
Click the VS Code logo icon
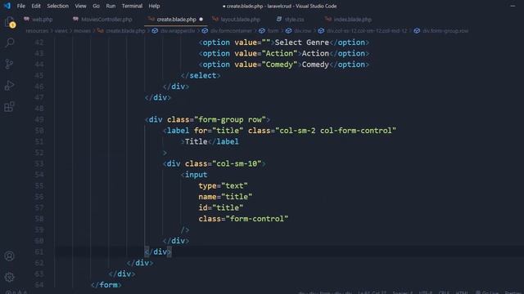7,6
